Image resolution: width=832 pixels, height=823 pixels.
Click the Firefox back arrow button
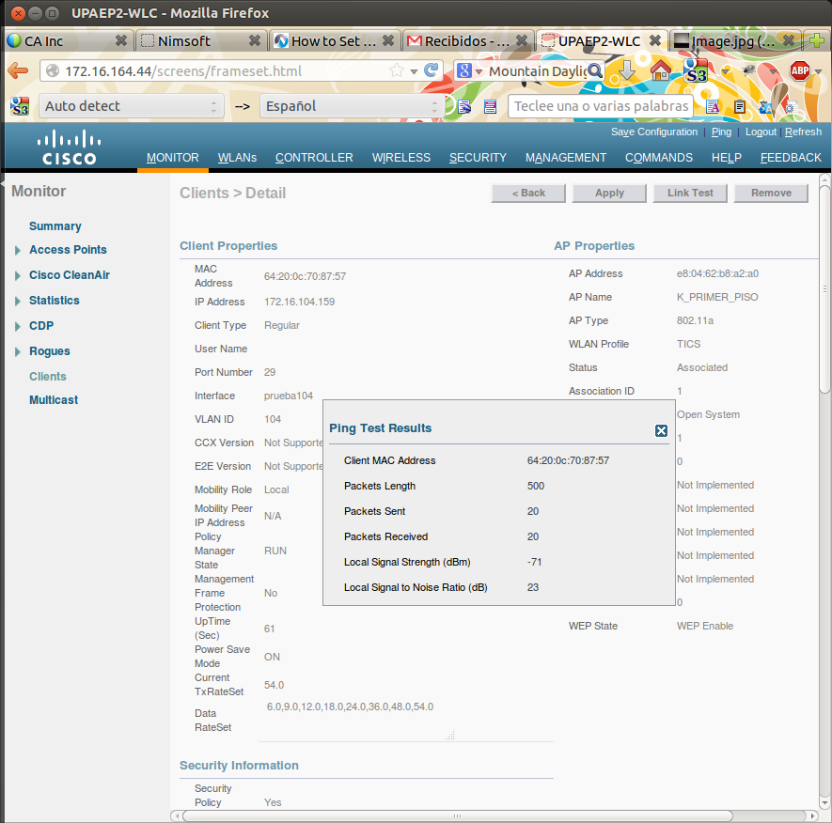pos(18,70)
